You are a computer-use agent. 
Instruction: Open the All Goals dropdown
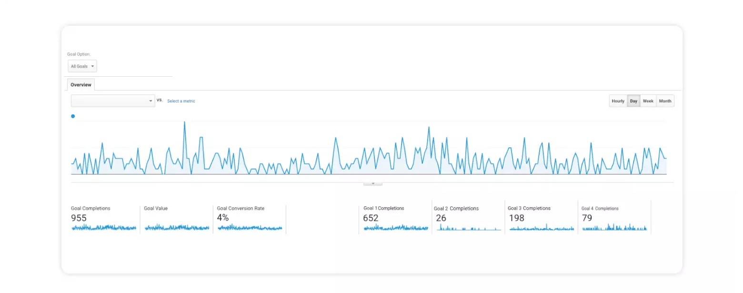coord(82,66)
